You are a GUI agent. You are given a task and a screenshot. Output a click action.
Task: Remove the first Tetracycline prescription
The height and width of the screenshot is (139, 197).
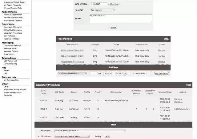[161, 51]
